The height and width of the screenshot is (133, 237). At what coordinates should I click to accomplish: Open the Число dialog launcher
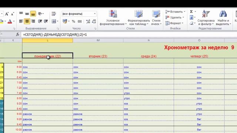pyautogui.click(x=95, y=28)
